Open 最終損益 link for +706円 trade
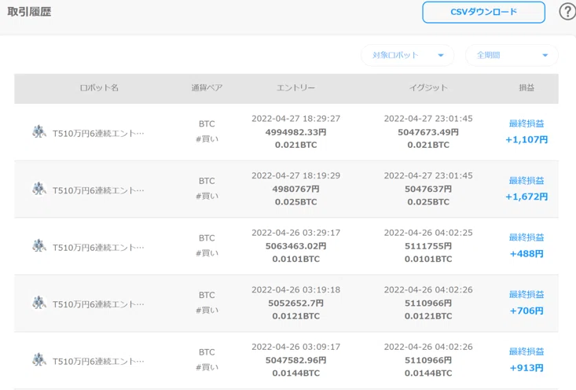This screenshot has height=390, width=576. (x=526, y=294)
